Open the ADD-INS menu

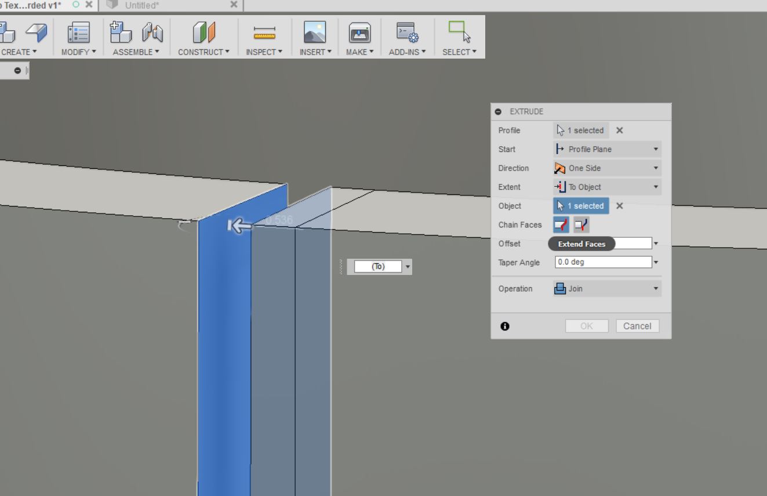[408, 52]
